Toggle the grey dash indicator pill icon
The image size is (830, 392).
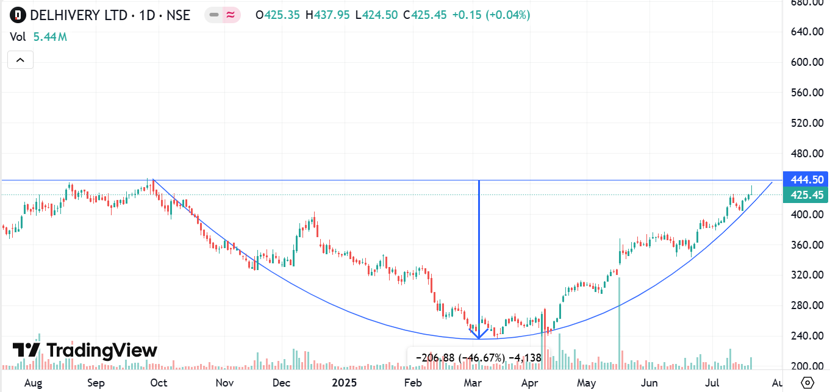coord(214,15)
